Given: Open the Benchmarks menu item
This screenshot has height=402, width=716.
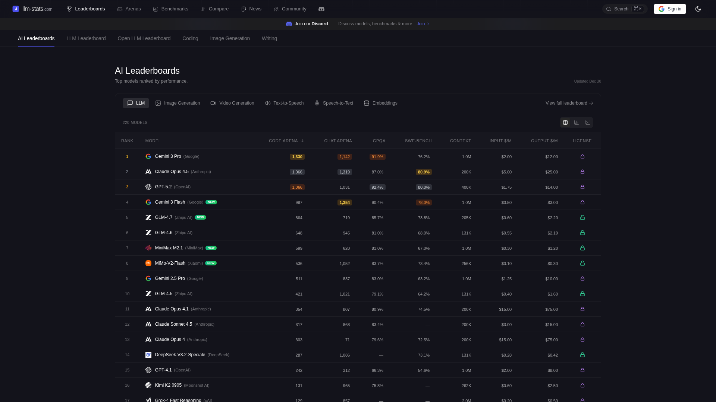Looking at the screenshot, I should coord(170,9).
